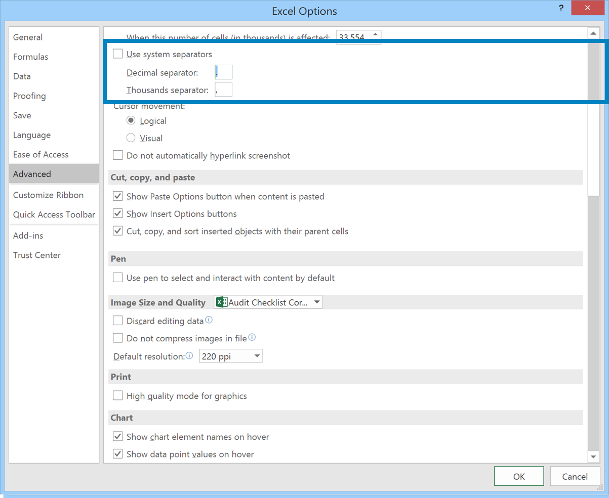Select the Logical cursor movement option

131,121
